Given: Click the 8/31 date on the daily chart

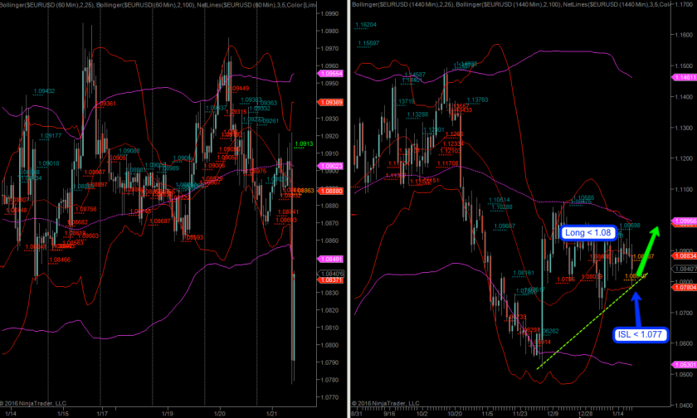Looking at the screenshot, I should (357, 414).
